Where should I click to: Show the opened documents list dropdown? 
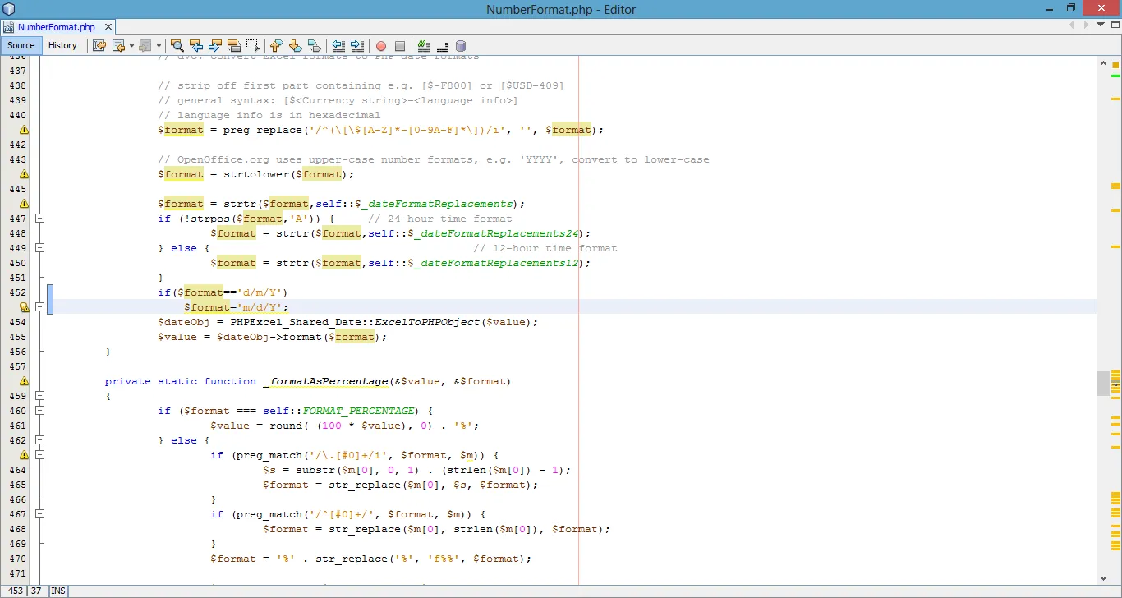click(1101, 25)
